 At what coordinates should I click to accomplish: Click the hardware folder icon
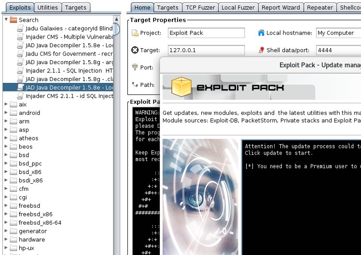(14, 240)
